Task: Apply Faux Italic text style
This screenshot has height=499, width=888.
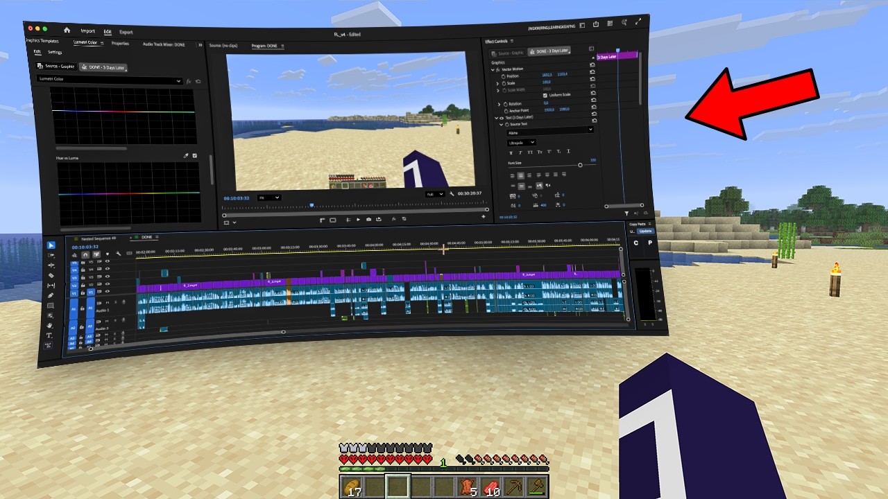Action: tap(520, 152)
